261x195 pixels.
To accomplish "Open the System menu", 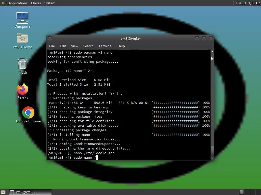I will 50,3.
